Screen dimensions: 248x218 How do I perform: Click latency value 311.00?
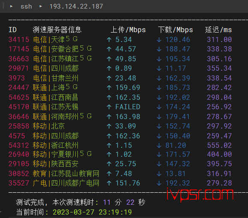[x=219, y=39]
